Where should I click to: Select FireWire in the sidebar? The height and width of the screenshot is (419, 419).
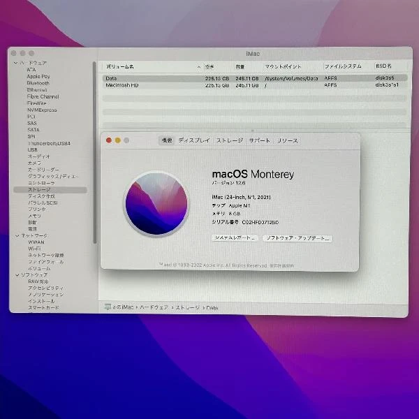point(37,103)
